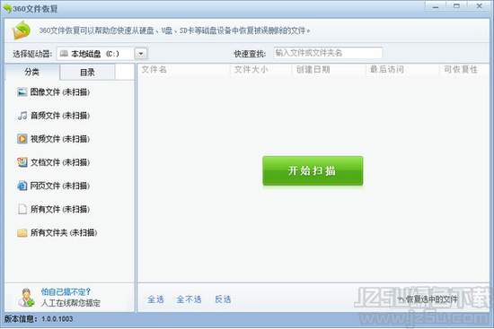
Task: Focus the 快速查找 search input field
Action: [x=328, y=53]
